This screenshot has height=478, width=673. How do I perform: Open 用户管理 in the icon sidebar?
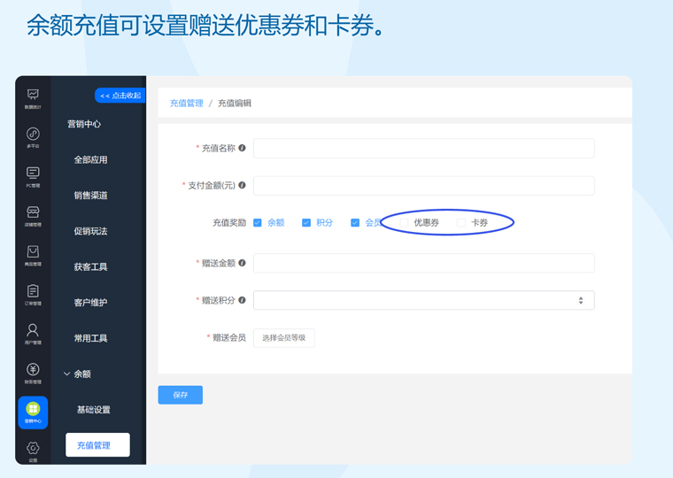point(33,334)
